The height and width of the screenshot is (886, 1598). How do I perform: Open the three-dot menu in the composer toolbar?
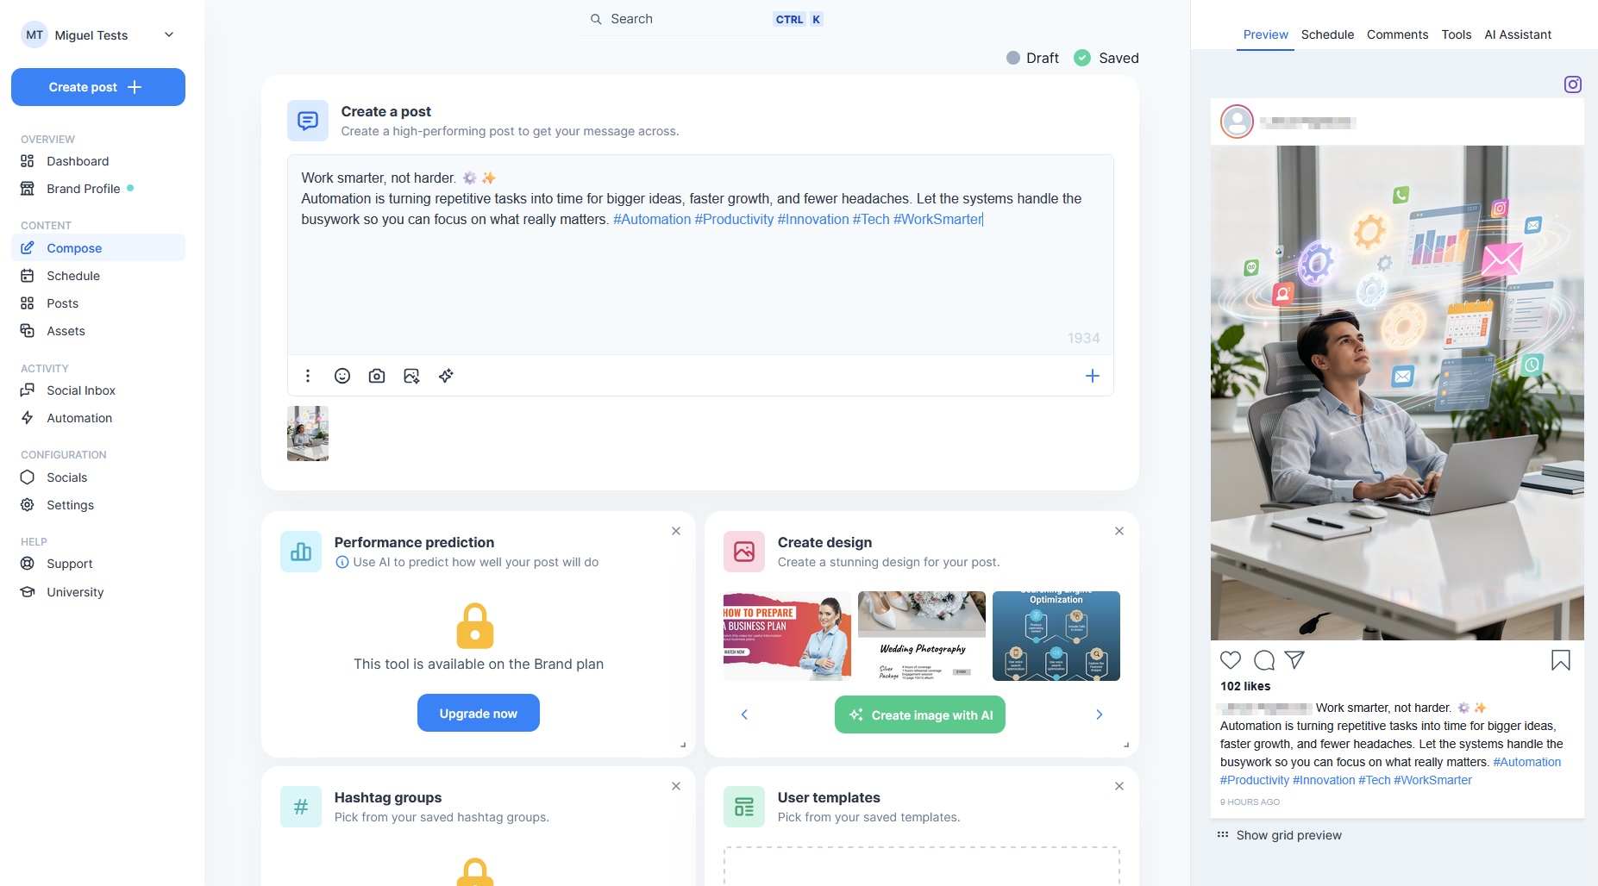(308, 376)
